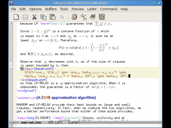Screen dimensions: 171x128
Task: Click the modification status dashes in mode line
Action: point(14,122)
